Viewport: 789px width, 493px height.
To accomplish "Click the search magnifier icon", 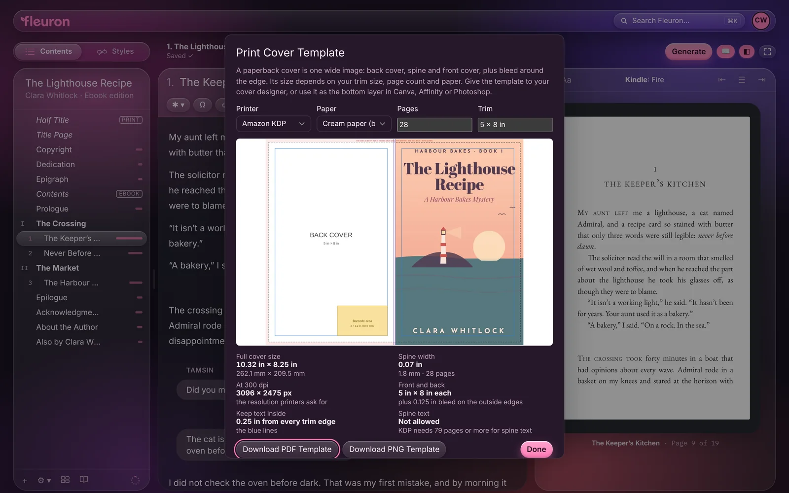I will click(x=624, y=21).
